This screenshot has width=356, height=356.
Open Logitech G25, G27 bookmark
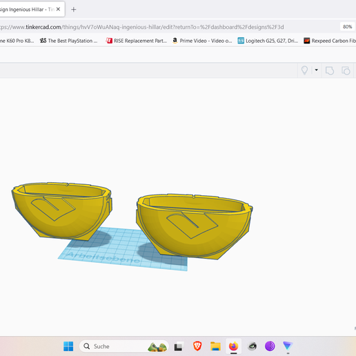(268, 41)
